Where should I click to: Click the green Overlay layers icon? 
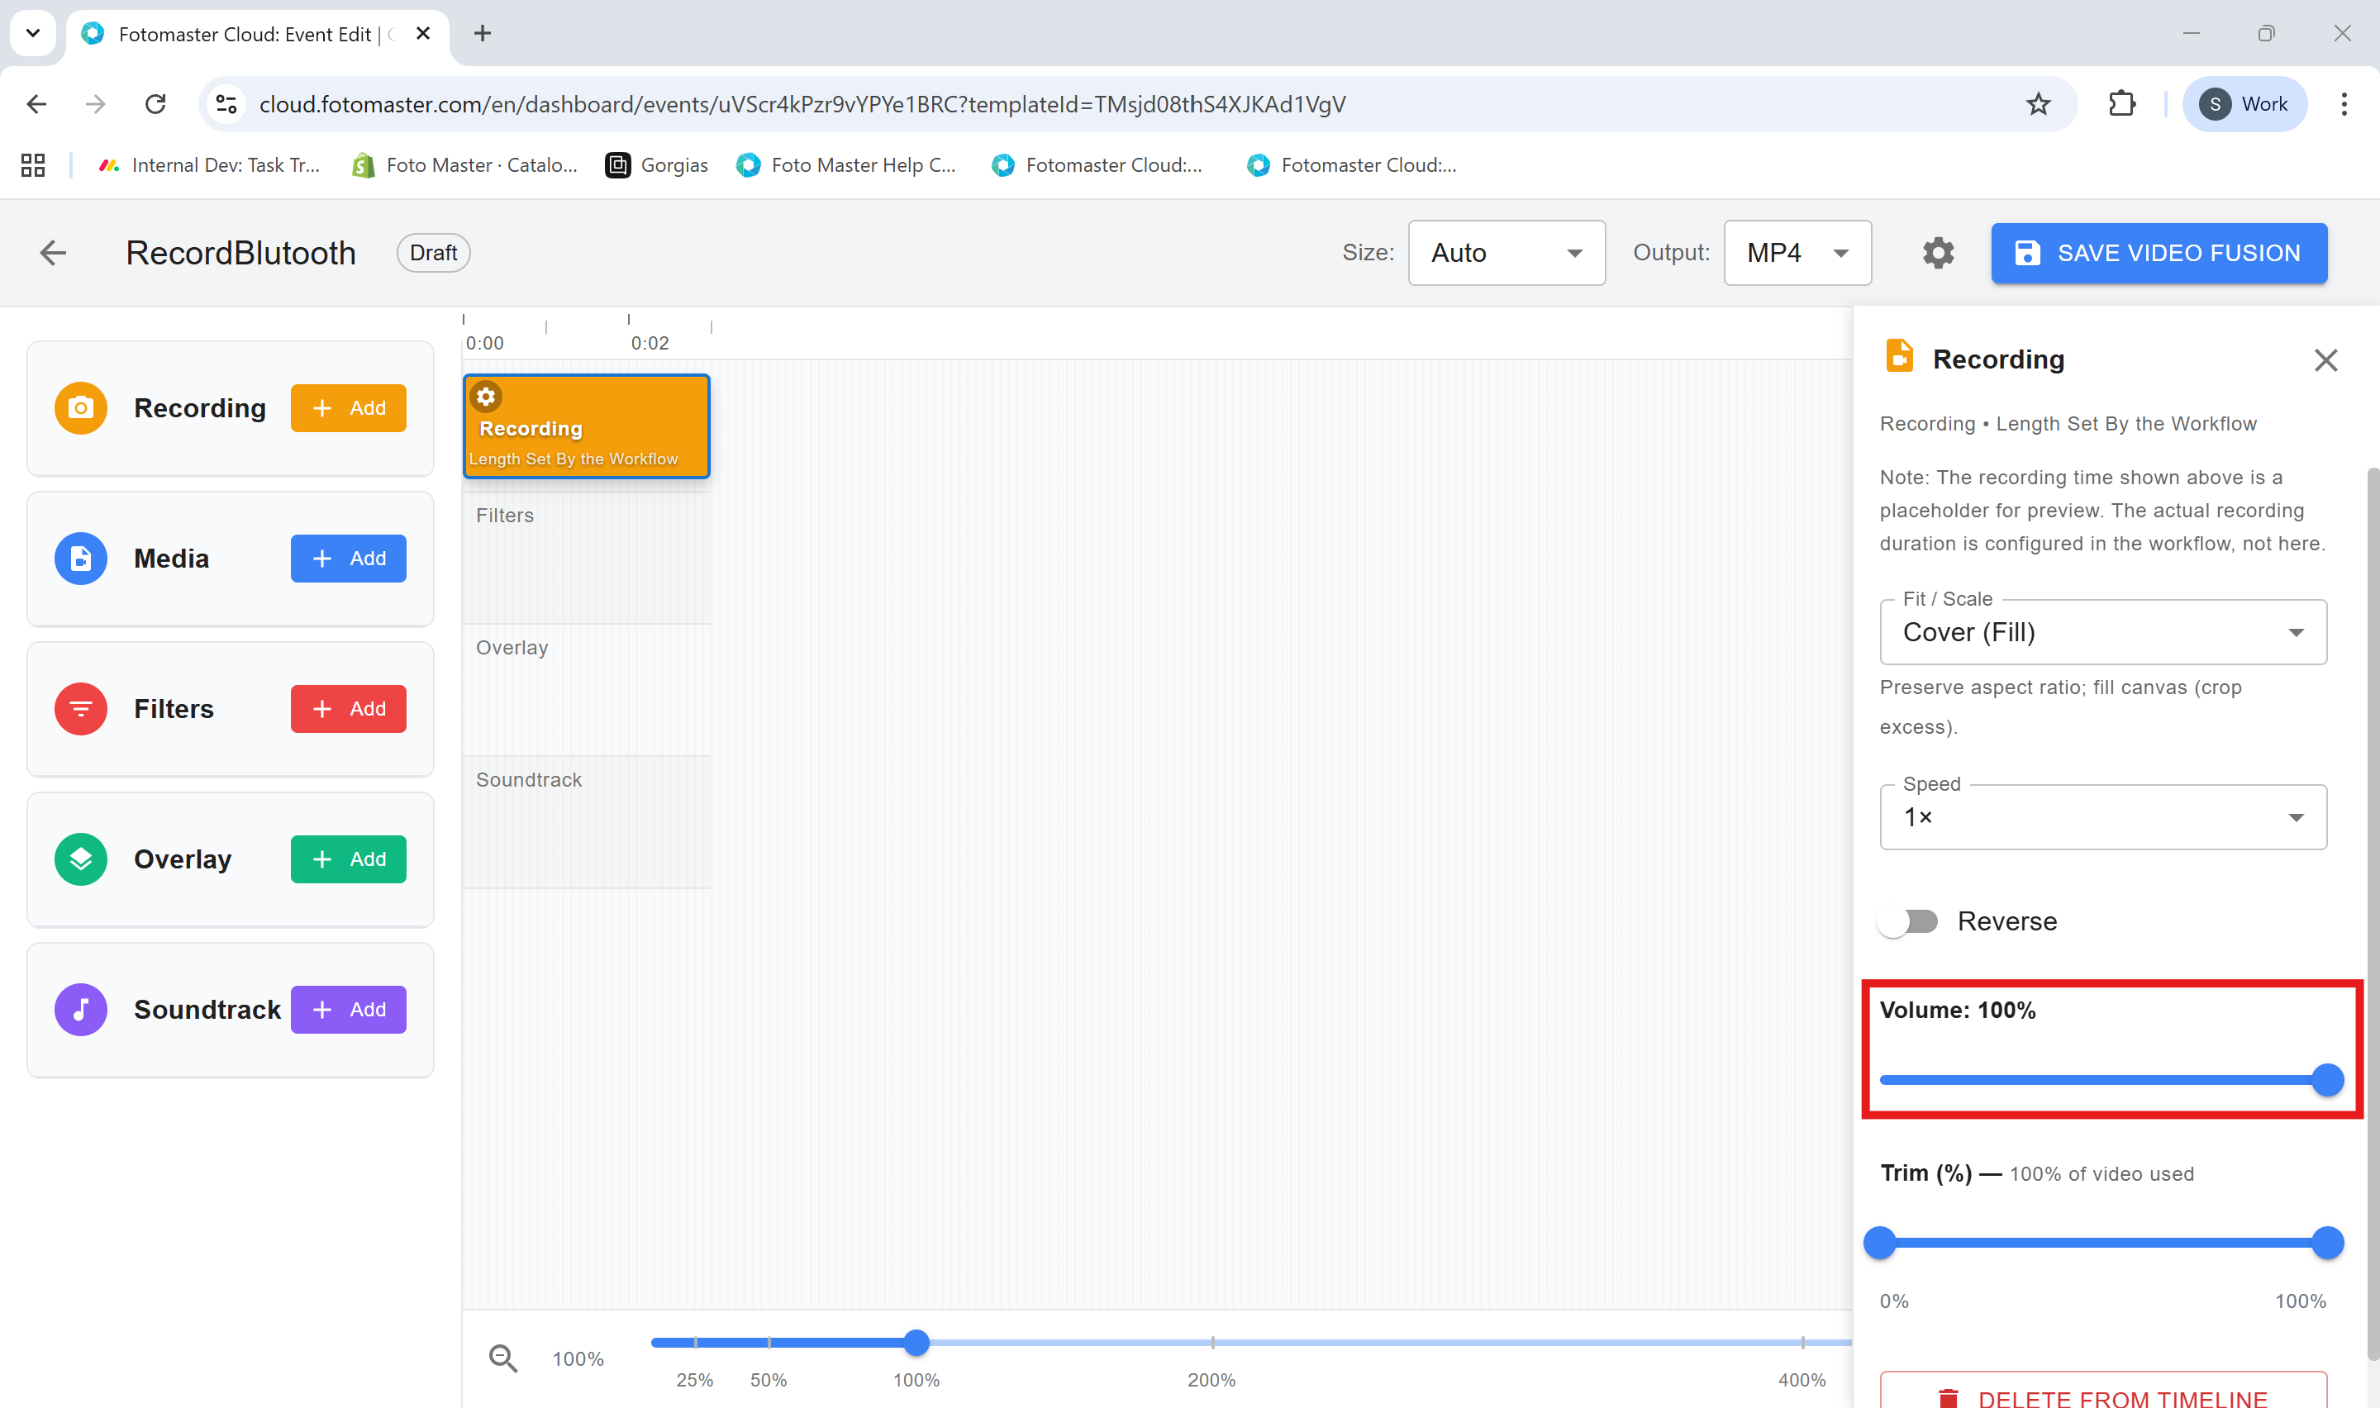pyautogui.click(x=81, y=859)
